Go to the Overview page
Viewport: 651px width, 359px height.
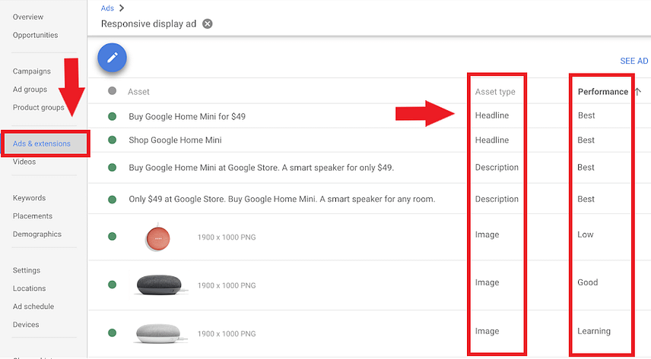(x=28, y=17)
